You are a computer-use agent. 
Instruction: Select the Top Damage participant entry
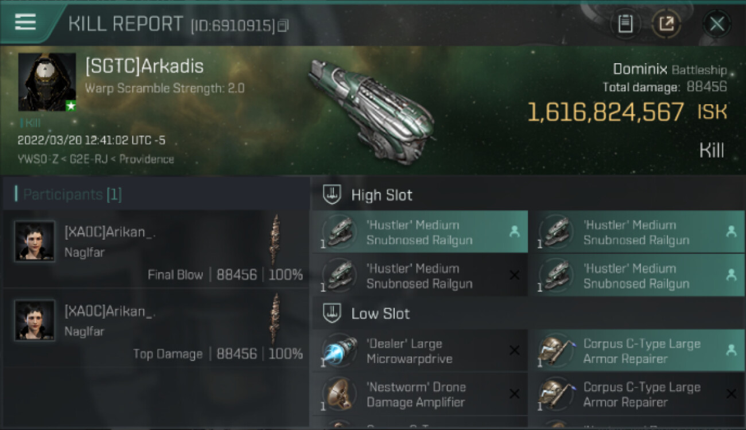click(156, 328)
